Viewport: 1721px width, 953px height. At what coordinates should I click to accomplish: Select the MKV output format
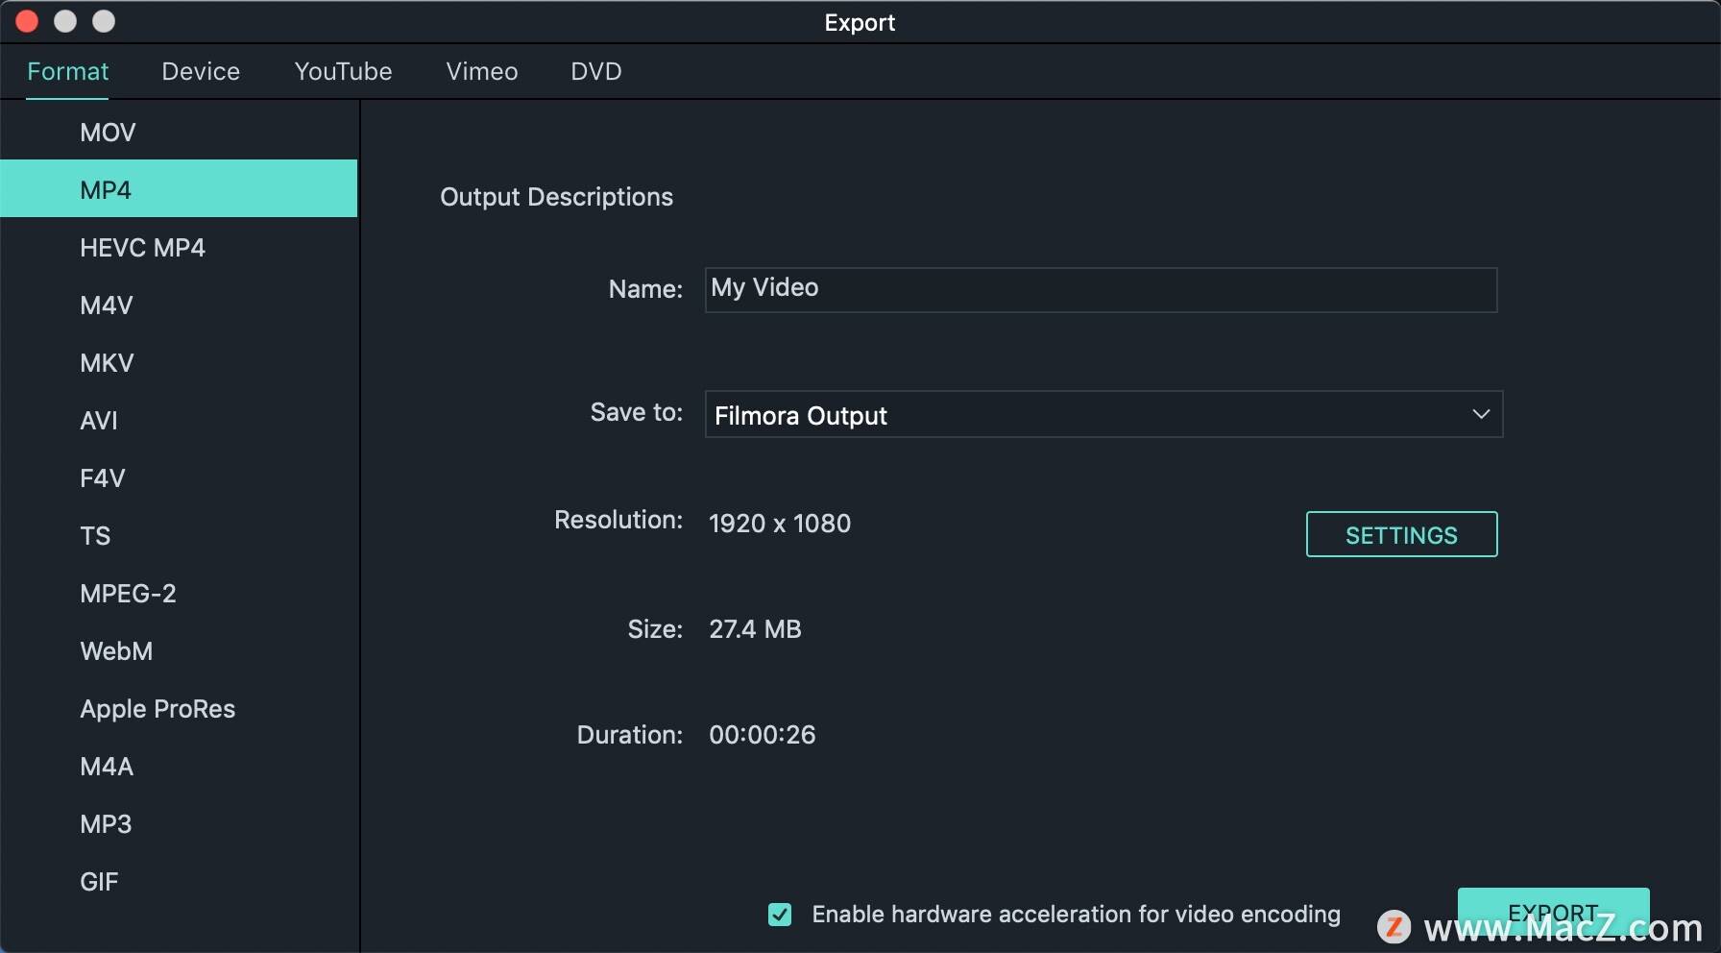pyautogui.click(x=179, y=363)
